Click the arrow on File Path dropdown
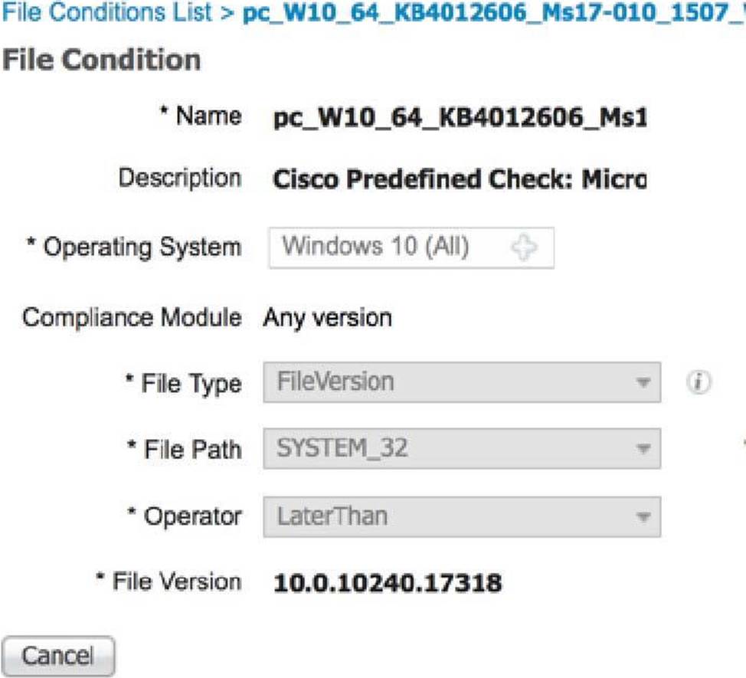Viewport: 746px width, 678px height. coord(643,450)
